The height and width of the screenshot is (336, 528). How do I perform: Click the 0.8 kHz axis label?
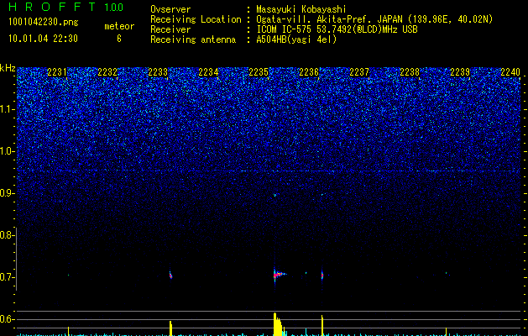(6, 235)
